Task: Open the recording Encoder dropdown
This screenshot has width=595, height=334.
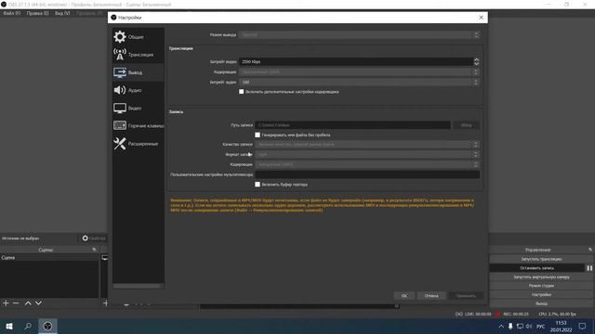Action: pyautogui.click(x=367, y=165)
